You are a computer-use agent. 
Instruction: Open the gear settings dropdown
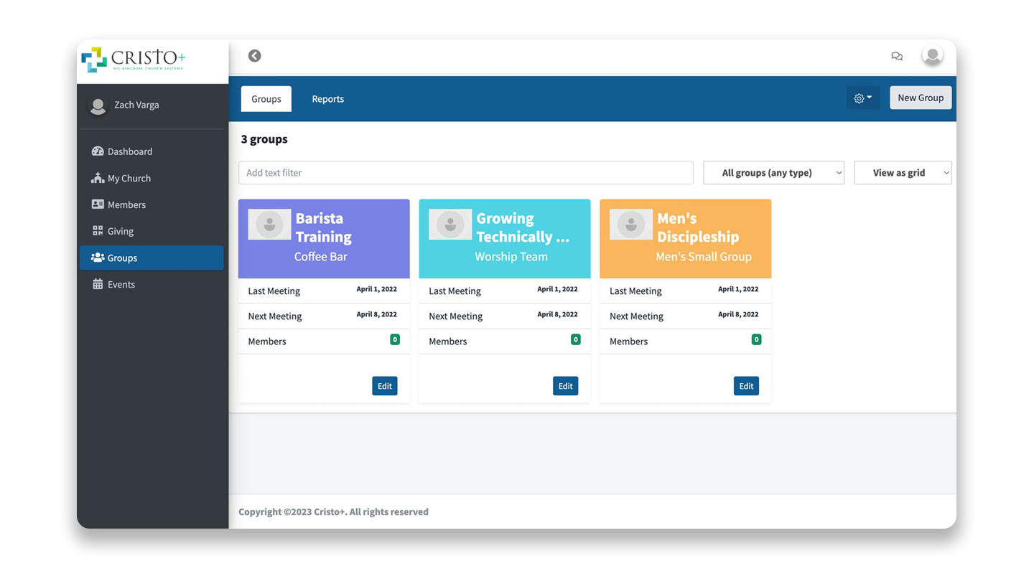(x=862, y=98)
